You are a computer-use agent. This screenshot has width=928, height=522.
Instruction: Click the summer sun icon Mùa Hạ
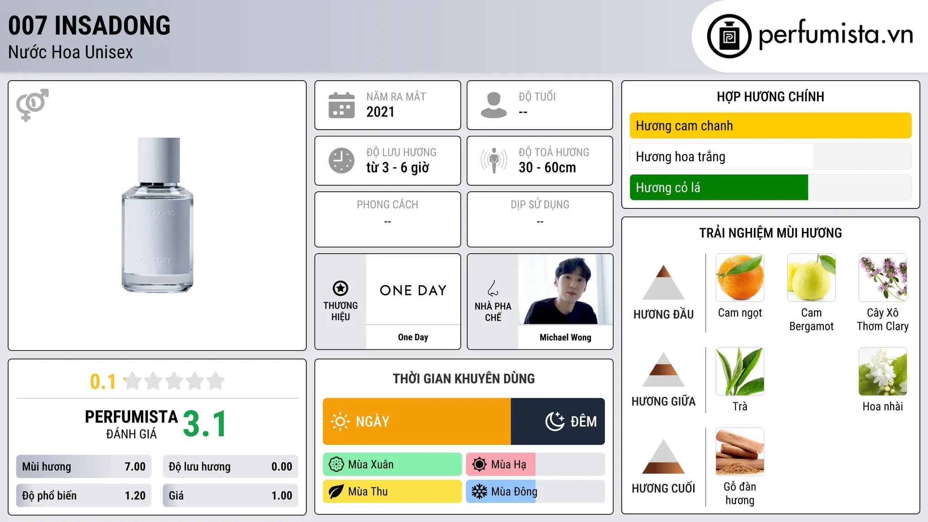point(479,464)
